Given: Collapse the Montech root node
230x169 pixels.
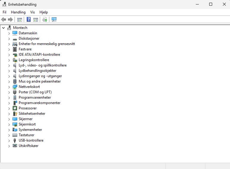Looking at the screenshot, I should tap(4, 28).
